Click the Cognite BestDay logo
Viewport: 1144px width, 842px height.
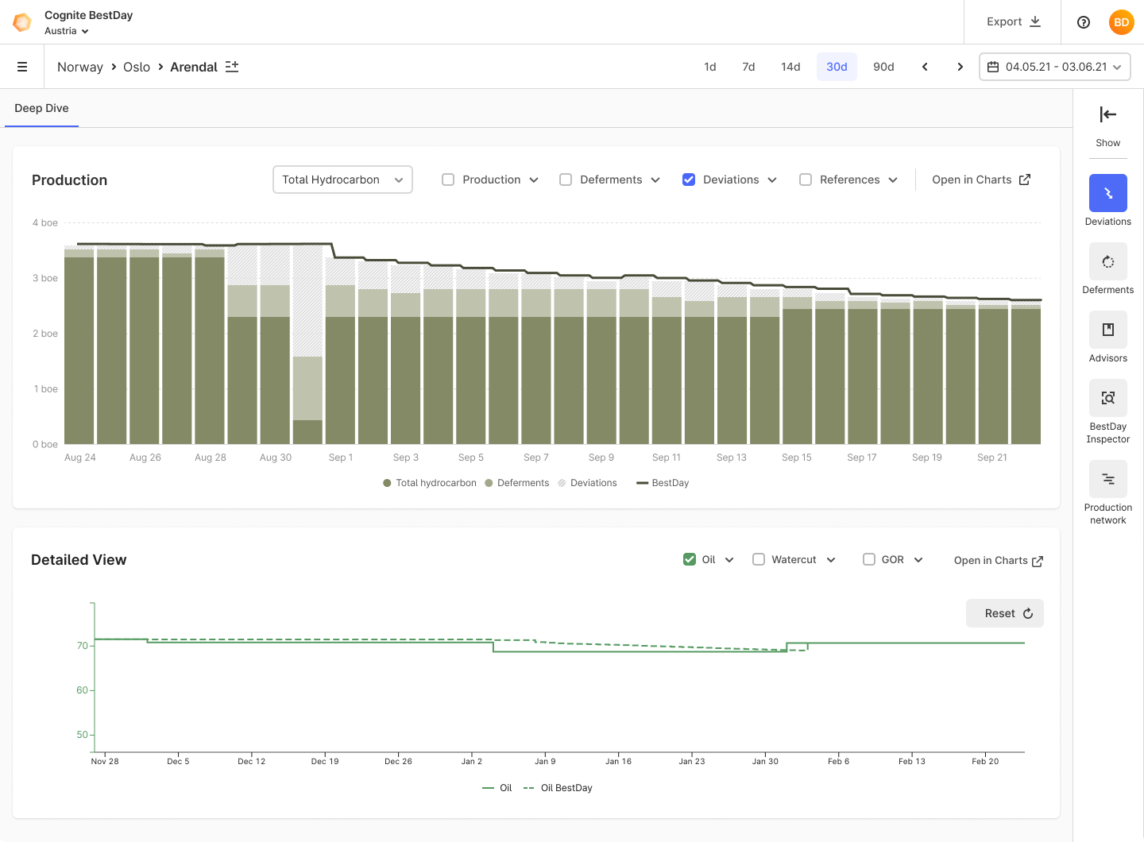coord(22,22)
